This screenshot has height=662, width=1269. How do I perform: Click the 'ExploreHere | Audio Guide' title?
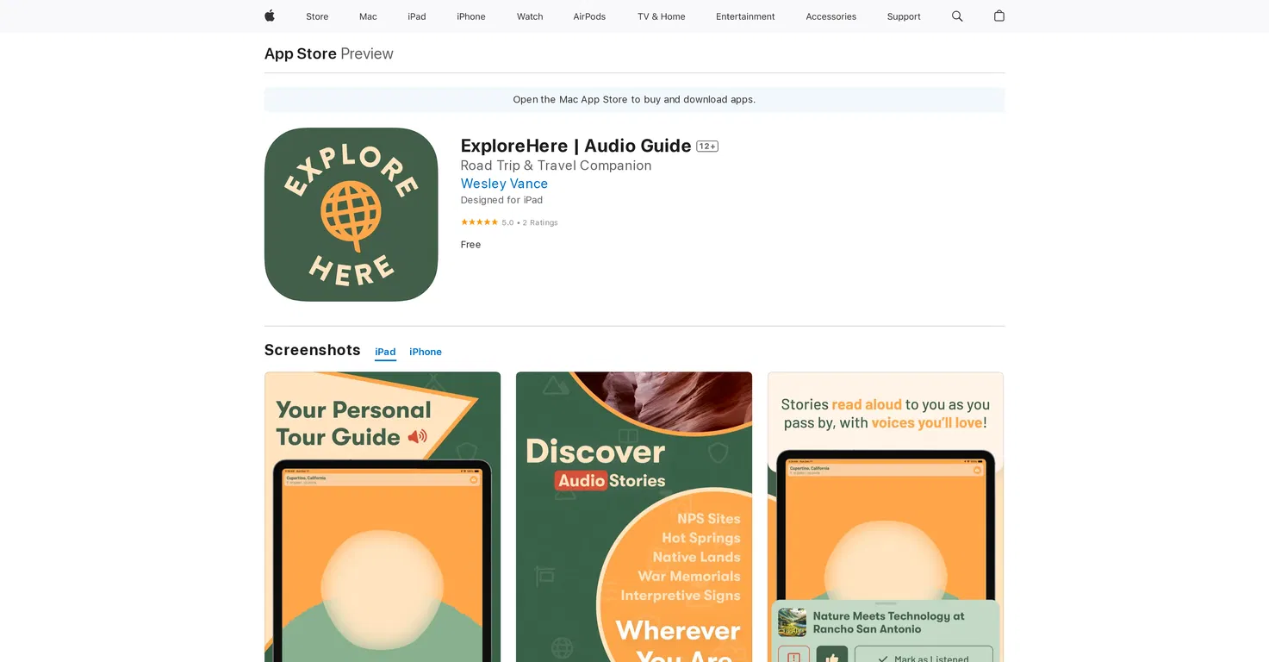575,146
